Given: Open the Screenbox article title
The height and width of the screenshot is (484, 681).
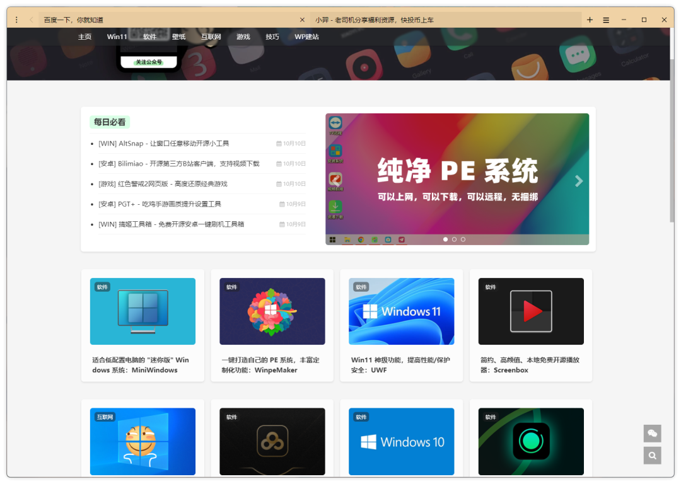Looking at the screenshot, I should coord(530,365).
